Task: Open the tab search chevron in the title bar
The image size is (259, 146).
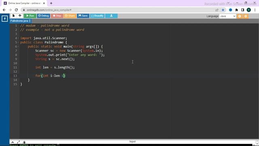Action: pos(228,3)
